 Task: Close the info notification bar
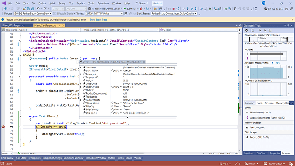coord(292,20)
